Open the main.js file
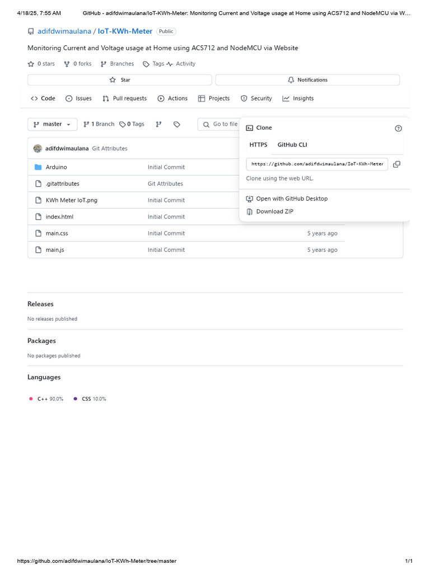Viewport: 430px width, 574px height. pos(55,249)
